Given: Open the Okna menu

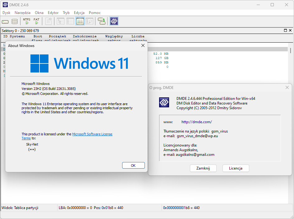Looking at the screenshot, I should [39, 13].
